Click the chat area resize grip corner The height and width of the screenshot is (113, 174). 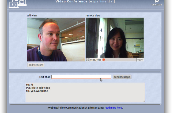(144, 101)
